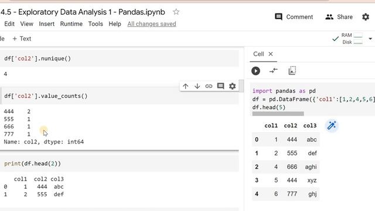Image resolution: width=375 pixels, height=211 pixels.
Task: Click the col2 column header in the side table
Action: [291, 125]
